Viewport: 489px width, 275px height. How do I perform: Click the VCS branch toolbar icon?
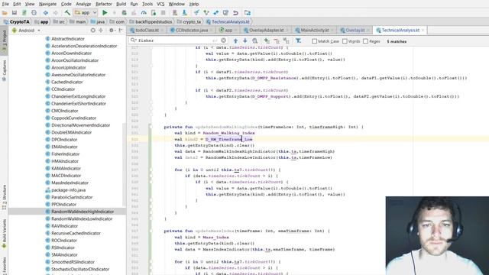coord(206,13)
